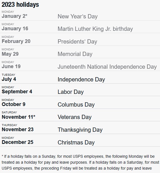Click Presidents' Day holiday name
This screenshot has height=173, width=160.
tap(77, 42)
